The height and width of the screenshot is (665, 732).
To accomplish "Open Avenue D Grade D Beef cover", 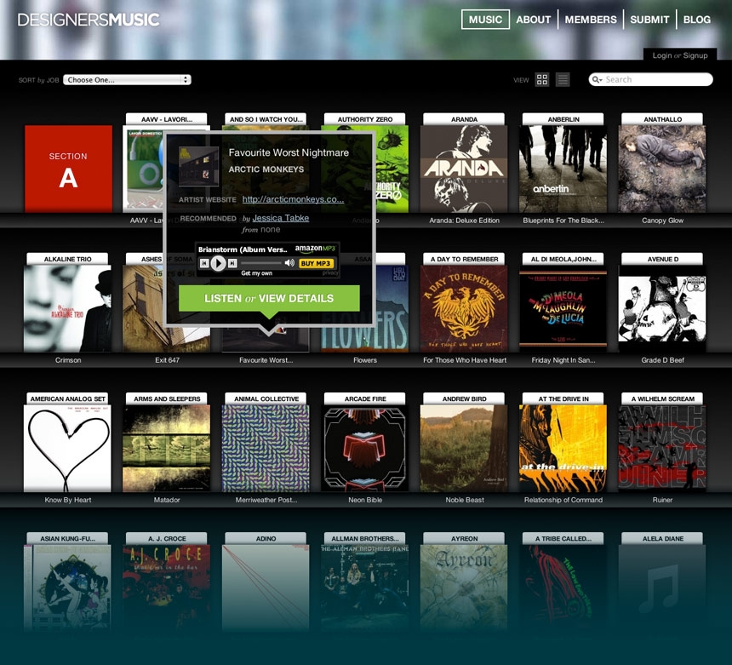I will [662, 309].
